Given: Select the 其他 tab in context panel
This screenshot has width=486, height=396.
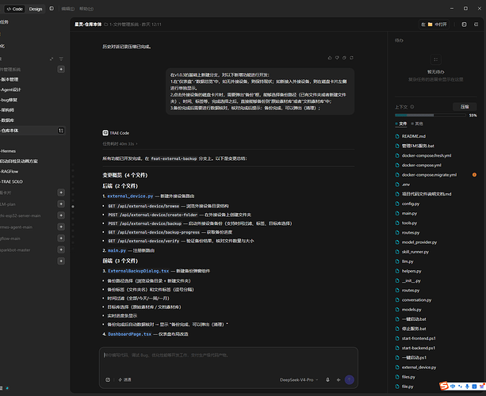Looking at the screenshot, I should pos(417,124).
